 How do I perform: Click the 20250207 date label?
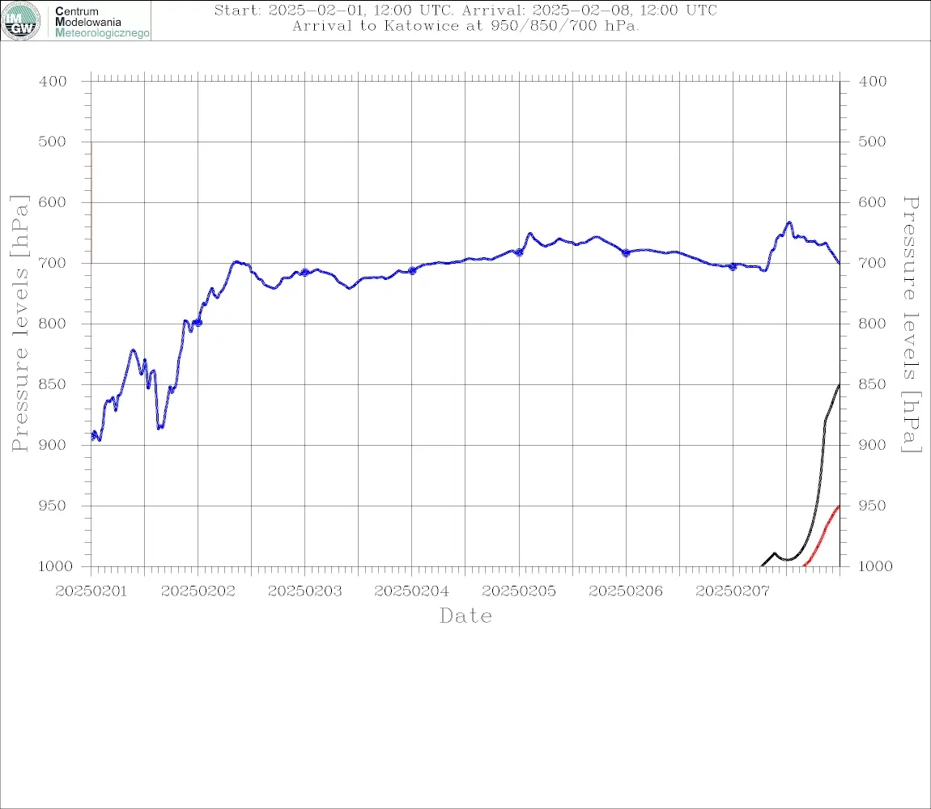click(x=733, y=591)
